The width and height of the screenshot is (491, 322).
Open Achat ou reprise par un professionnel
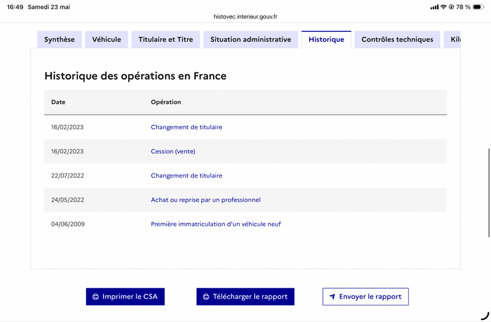pyautogui.click(x=206, y=200)
